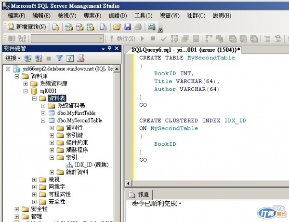
Task: Expand the 可程式性 folder
Action: coord(34,194)
